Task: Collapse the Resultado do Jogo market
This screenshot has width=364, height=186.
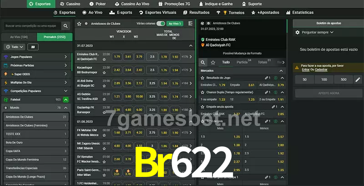Action: click(x=282, y=78)
